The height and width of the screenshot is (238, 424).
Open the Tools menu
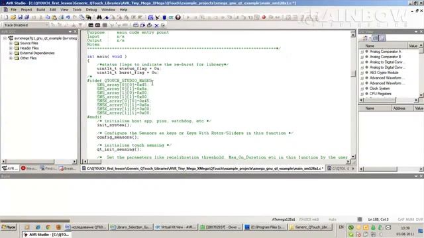tap(77, 10)
